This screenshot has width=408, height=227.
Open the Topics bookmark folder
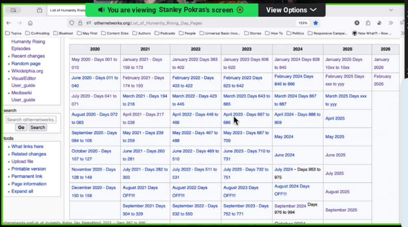tap(13, 33)
